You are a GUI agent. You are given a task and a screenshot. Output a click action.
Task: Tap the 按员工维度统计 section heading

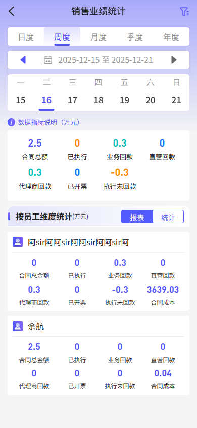(x=44, y=217)
